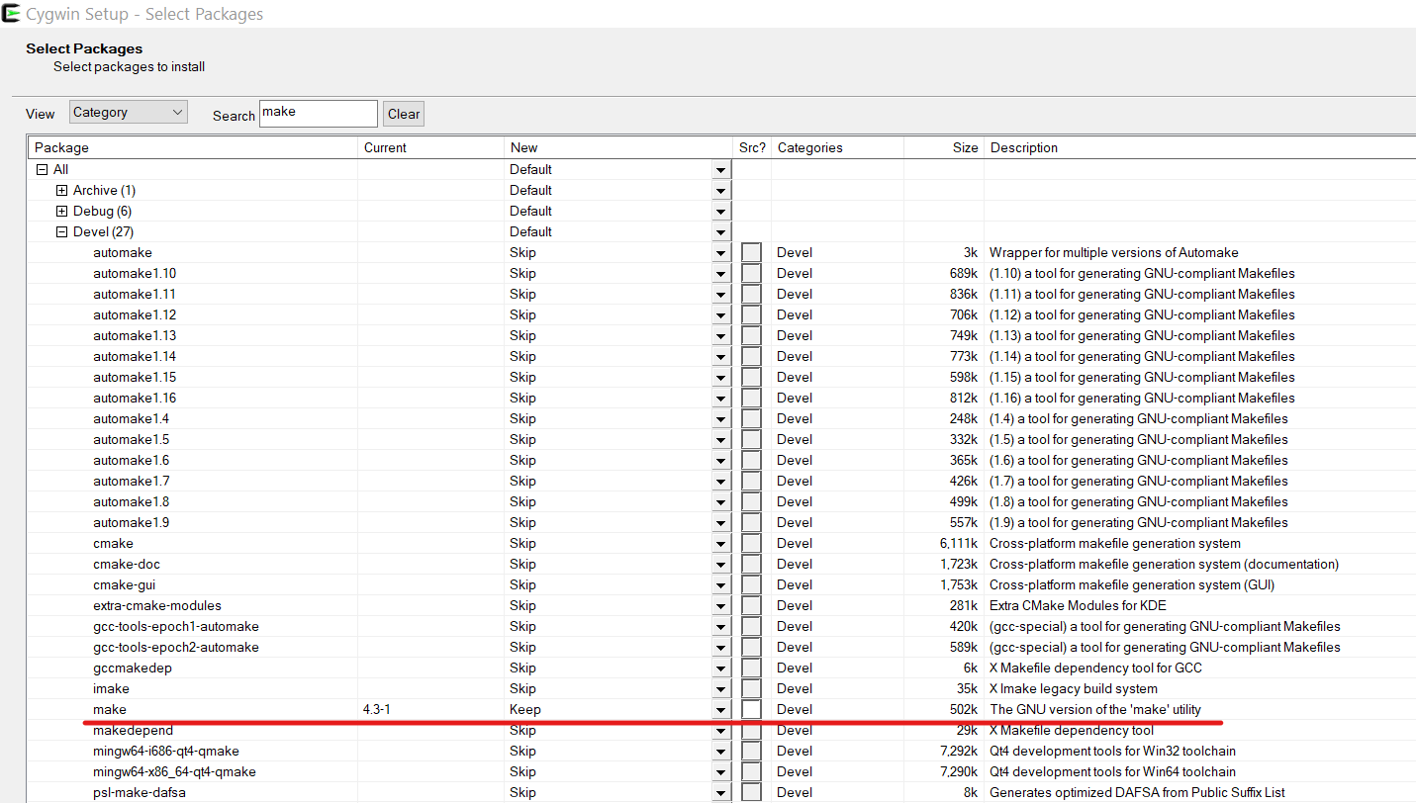Open the version dropdown for the make package

point(720,710)
